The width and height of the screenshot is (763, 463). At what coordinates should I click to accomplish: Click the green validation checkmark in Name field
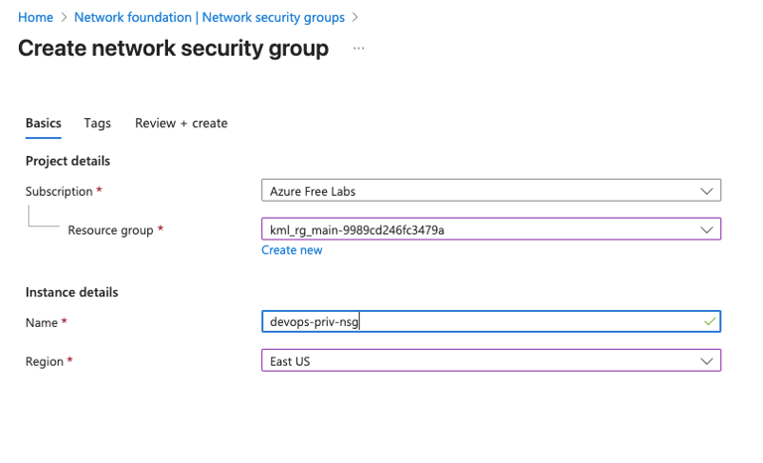(708, 322)
